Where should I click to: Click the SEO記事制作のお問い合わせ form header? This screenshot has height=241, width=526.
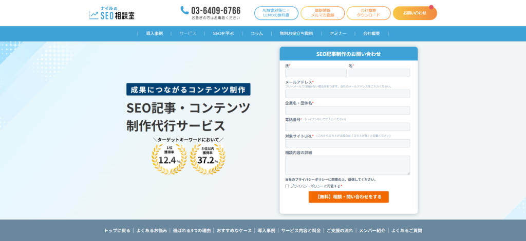[349, 54]
